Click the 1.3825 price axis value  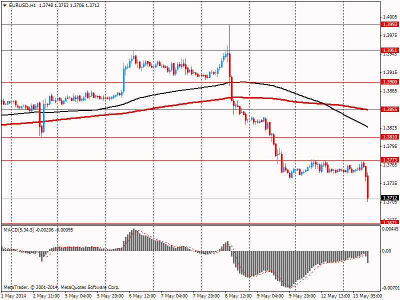point(390,128)
